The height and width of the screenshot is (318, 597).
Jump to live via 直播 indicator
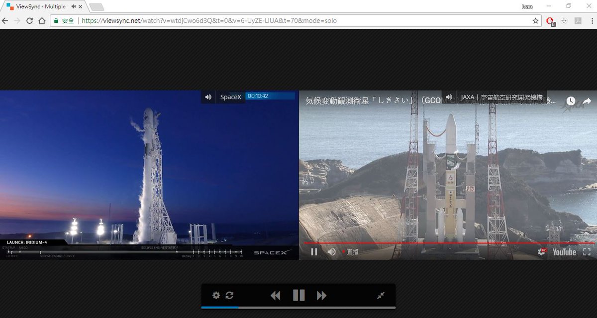pyautogui.click(x=350, y=252)
